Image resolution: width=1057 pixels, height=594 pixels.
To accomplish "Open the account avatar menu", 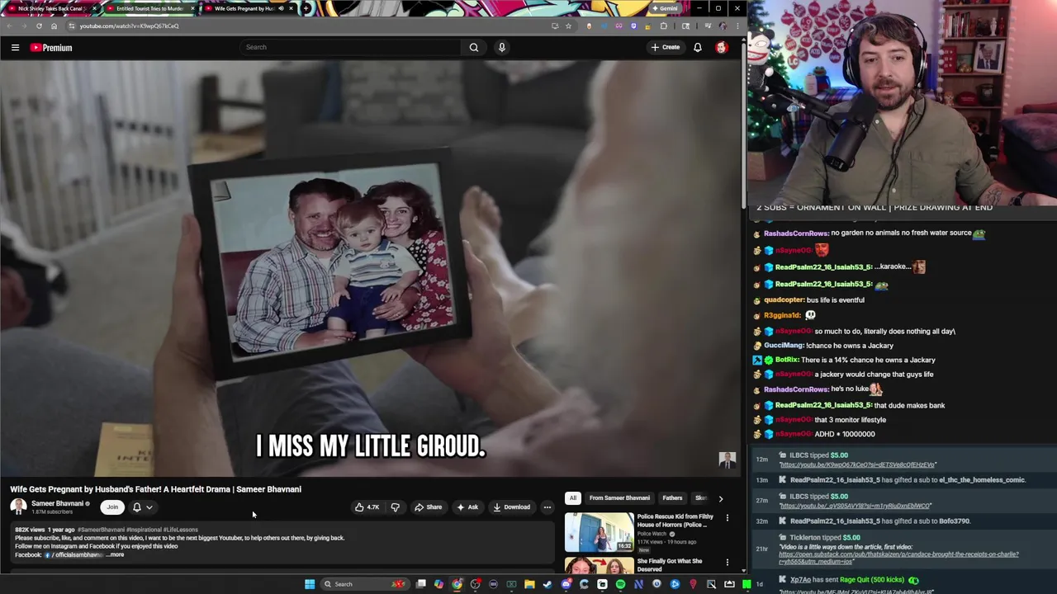I will coord(722,47).
